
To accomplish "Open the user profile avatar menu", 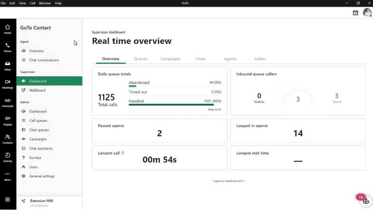I will pyautogui.click(x=367, y=13).
